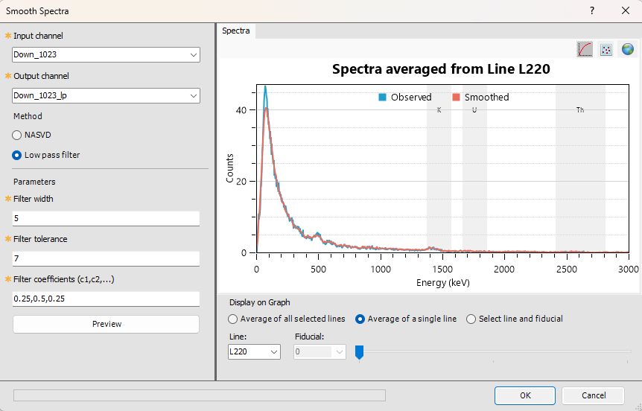This screenshot has width=642, height=411.
Task: Choose Select line and fiducial option
Action: coord(471,319)
